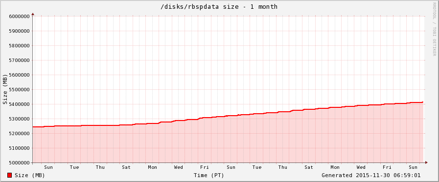This screenshot has height=182, width=439.
Task: Click the last 'Sun' label on the time axis
Action: click(413, 167)
